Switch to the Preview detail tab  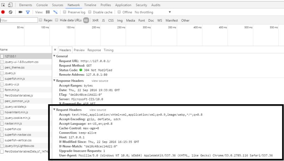click(79, 50)
